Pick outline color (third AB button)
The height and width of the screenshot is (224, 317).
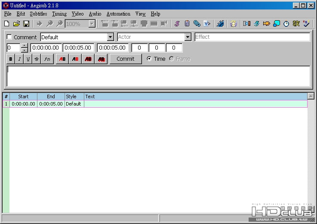(x=88, y=59)
